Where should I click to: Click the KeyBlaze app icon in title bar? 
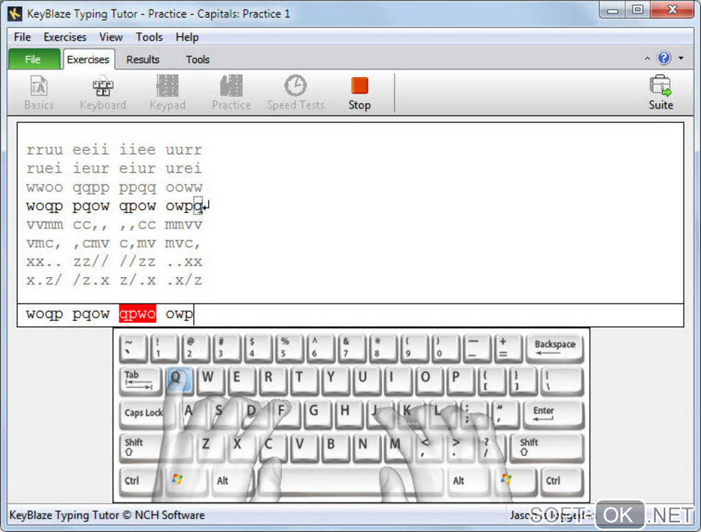click(x=14, y=14)
